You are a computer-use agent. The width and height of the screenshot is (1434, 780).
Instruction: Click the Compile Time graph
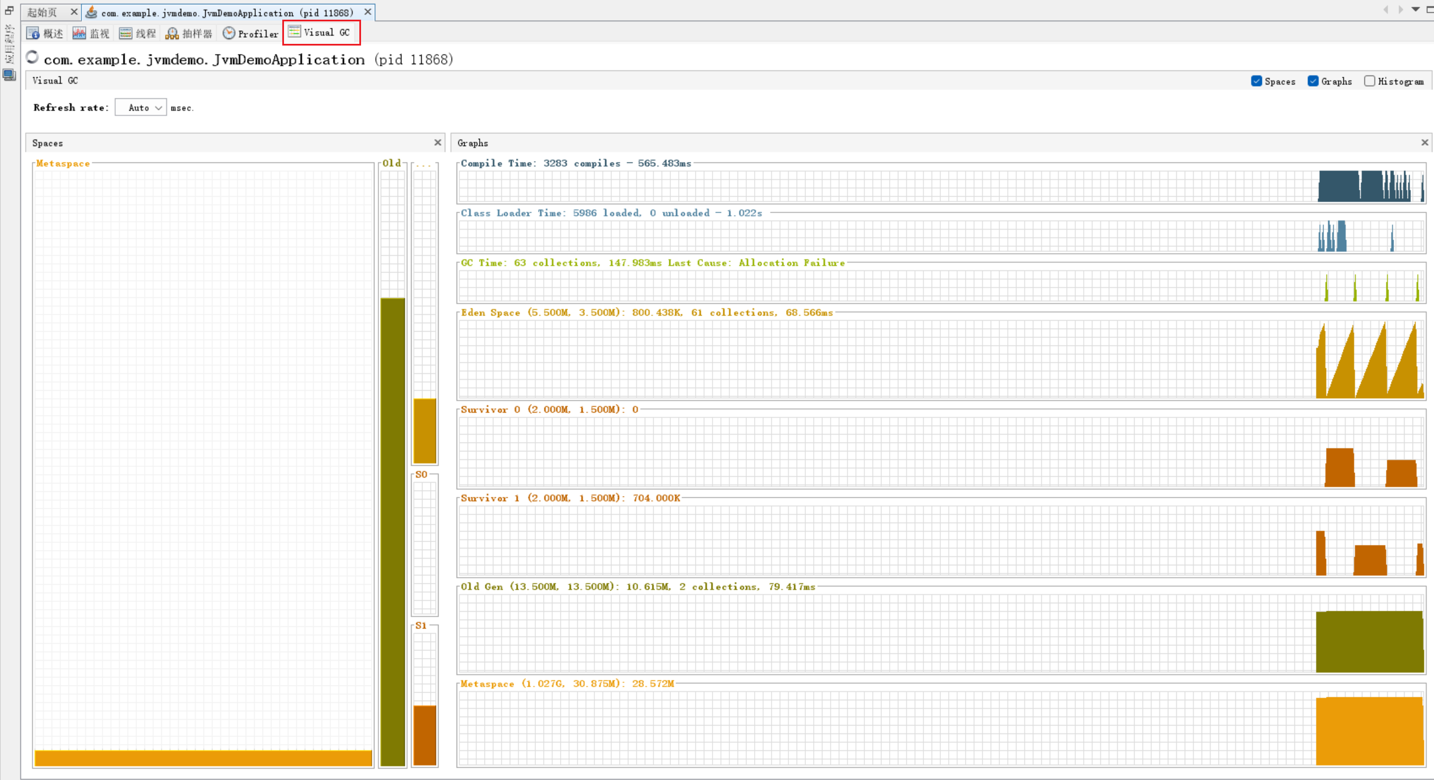(941, 186)
